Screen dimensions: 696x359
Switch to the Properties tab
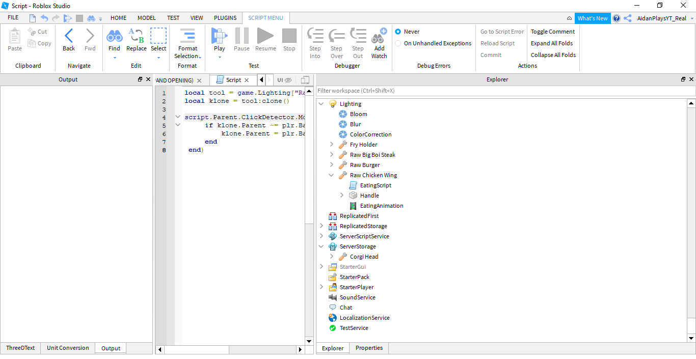tap(369, 348)
